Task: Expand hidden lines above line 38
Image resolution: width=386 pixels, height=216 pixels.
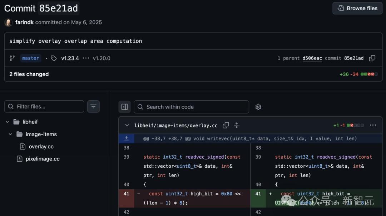Action: click(x=127, y=138)
